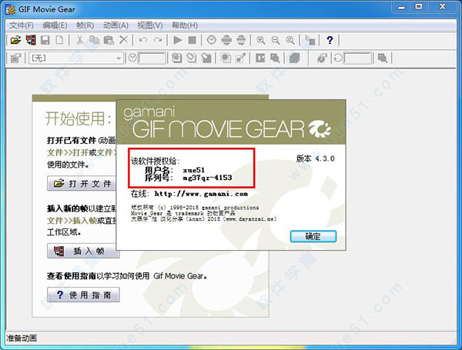Click the serial number mg37qz-4153 text
This screenshot has width=462, height=350.
(x=207, y=178)
